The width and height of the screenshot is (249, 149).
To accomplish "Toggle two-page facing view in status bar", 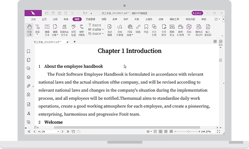I will pos(166,131).
